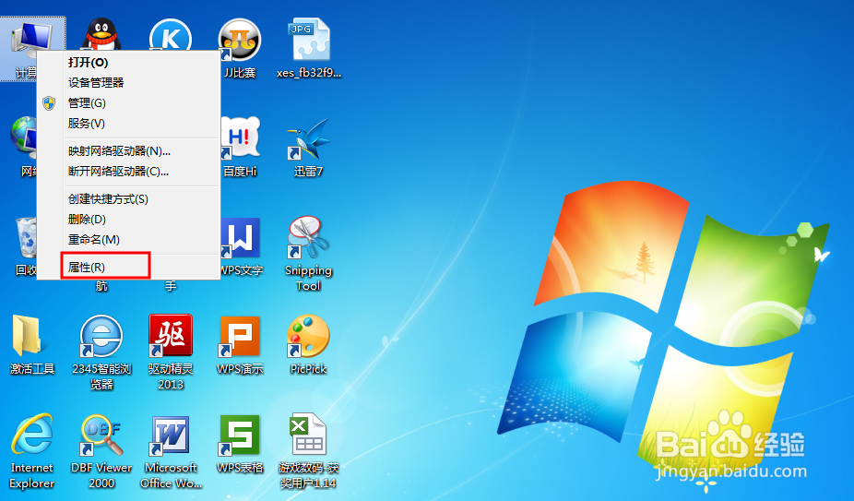The height and width of the screenshot is (501, 854).
Task: Choose 打开(O) in the context menu
Action: tap(128, 62)
